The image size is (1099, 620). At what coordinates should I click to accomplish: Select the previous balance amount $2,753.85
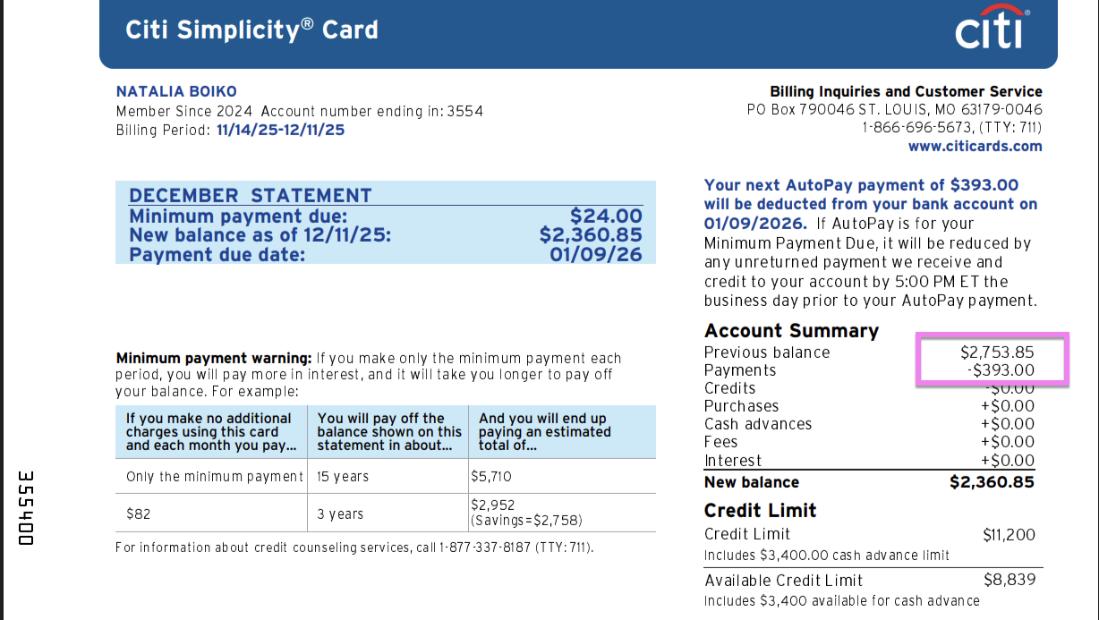coord(997,352)
